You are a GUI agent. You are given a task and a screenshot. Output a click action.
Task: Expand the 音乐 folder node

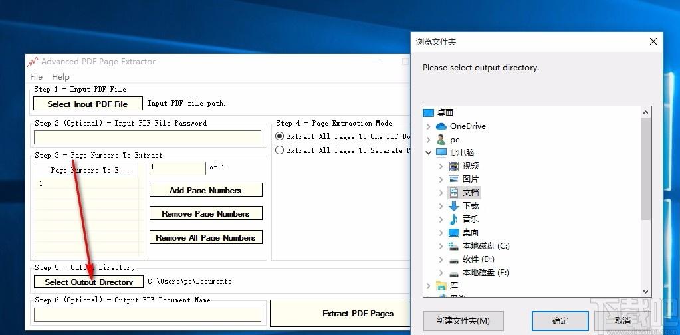[441, 219]
